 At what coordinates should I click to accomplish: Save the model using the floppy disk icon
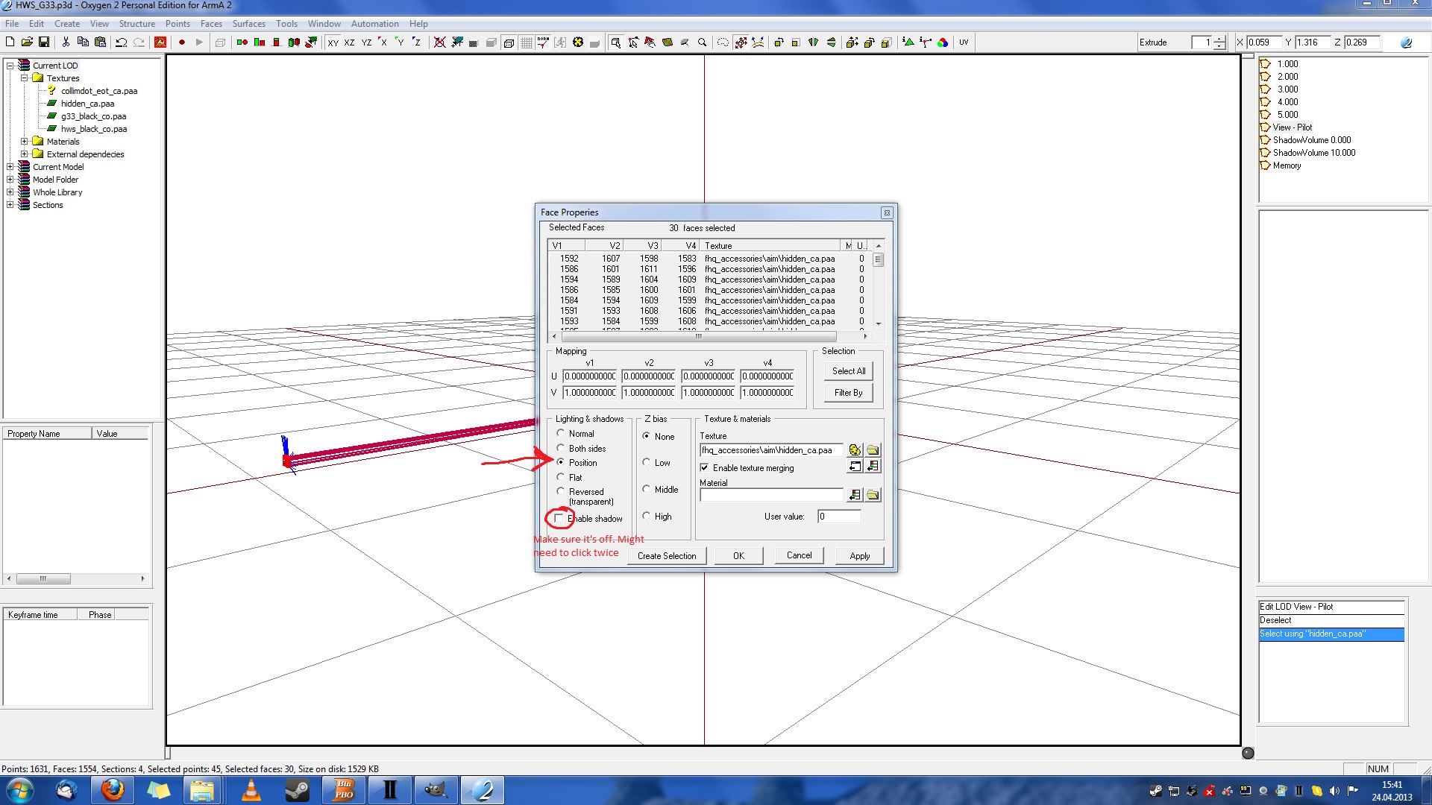(44, 42)
